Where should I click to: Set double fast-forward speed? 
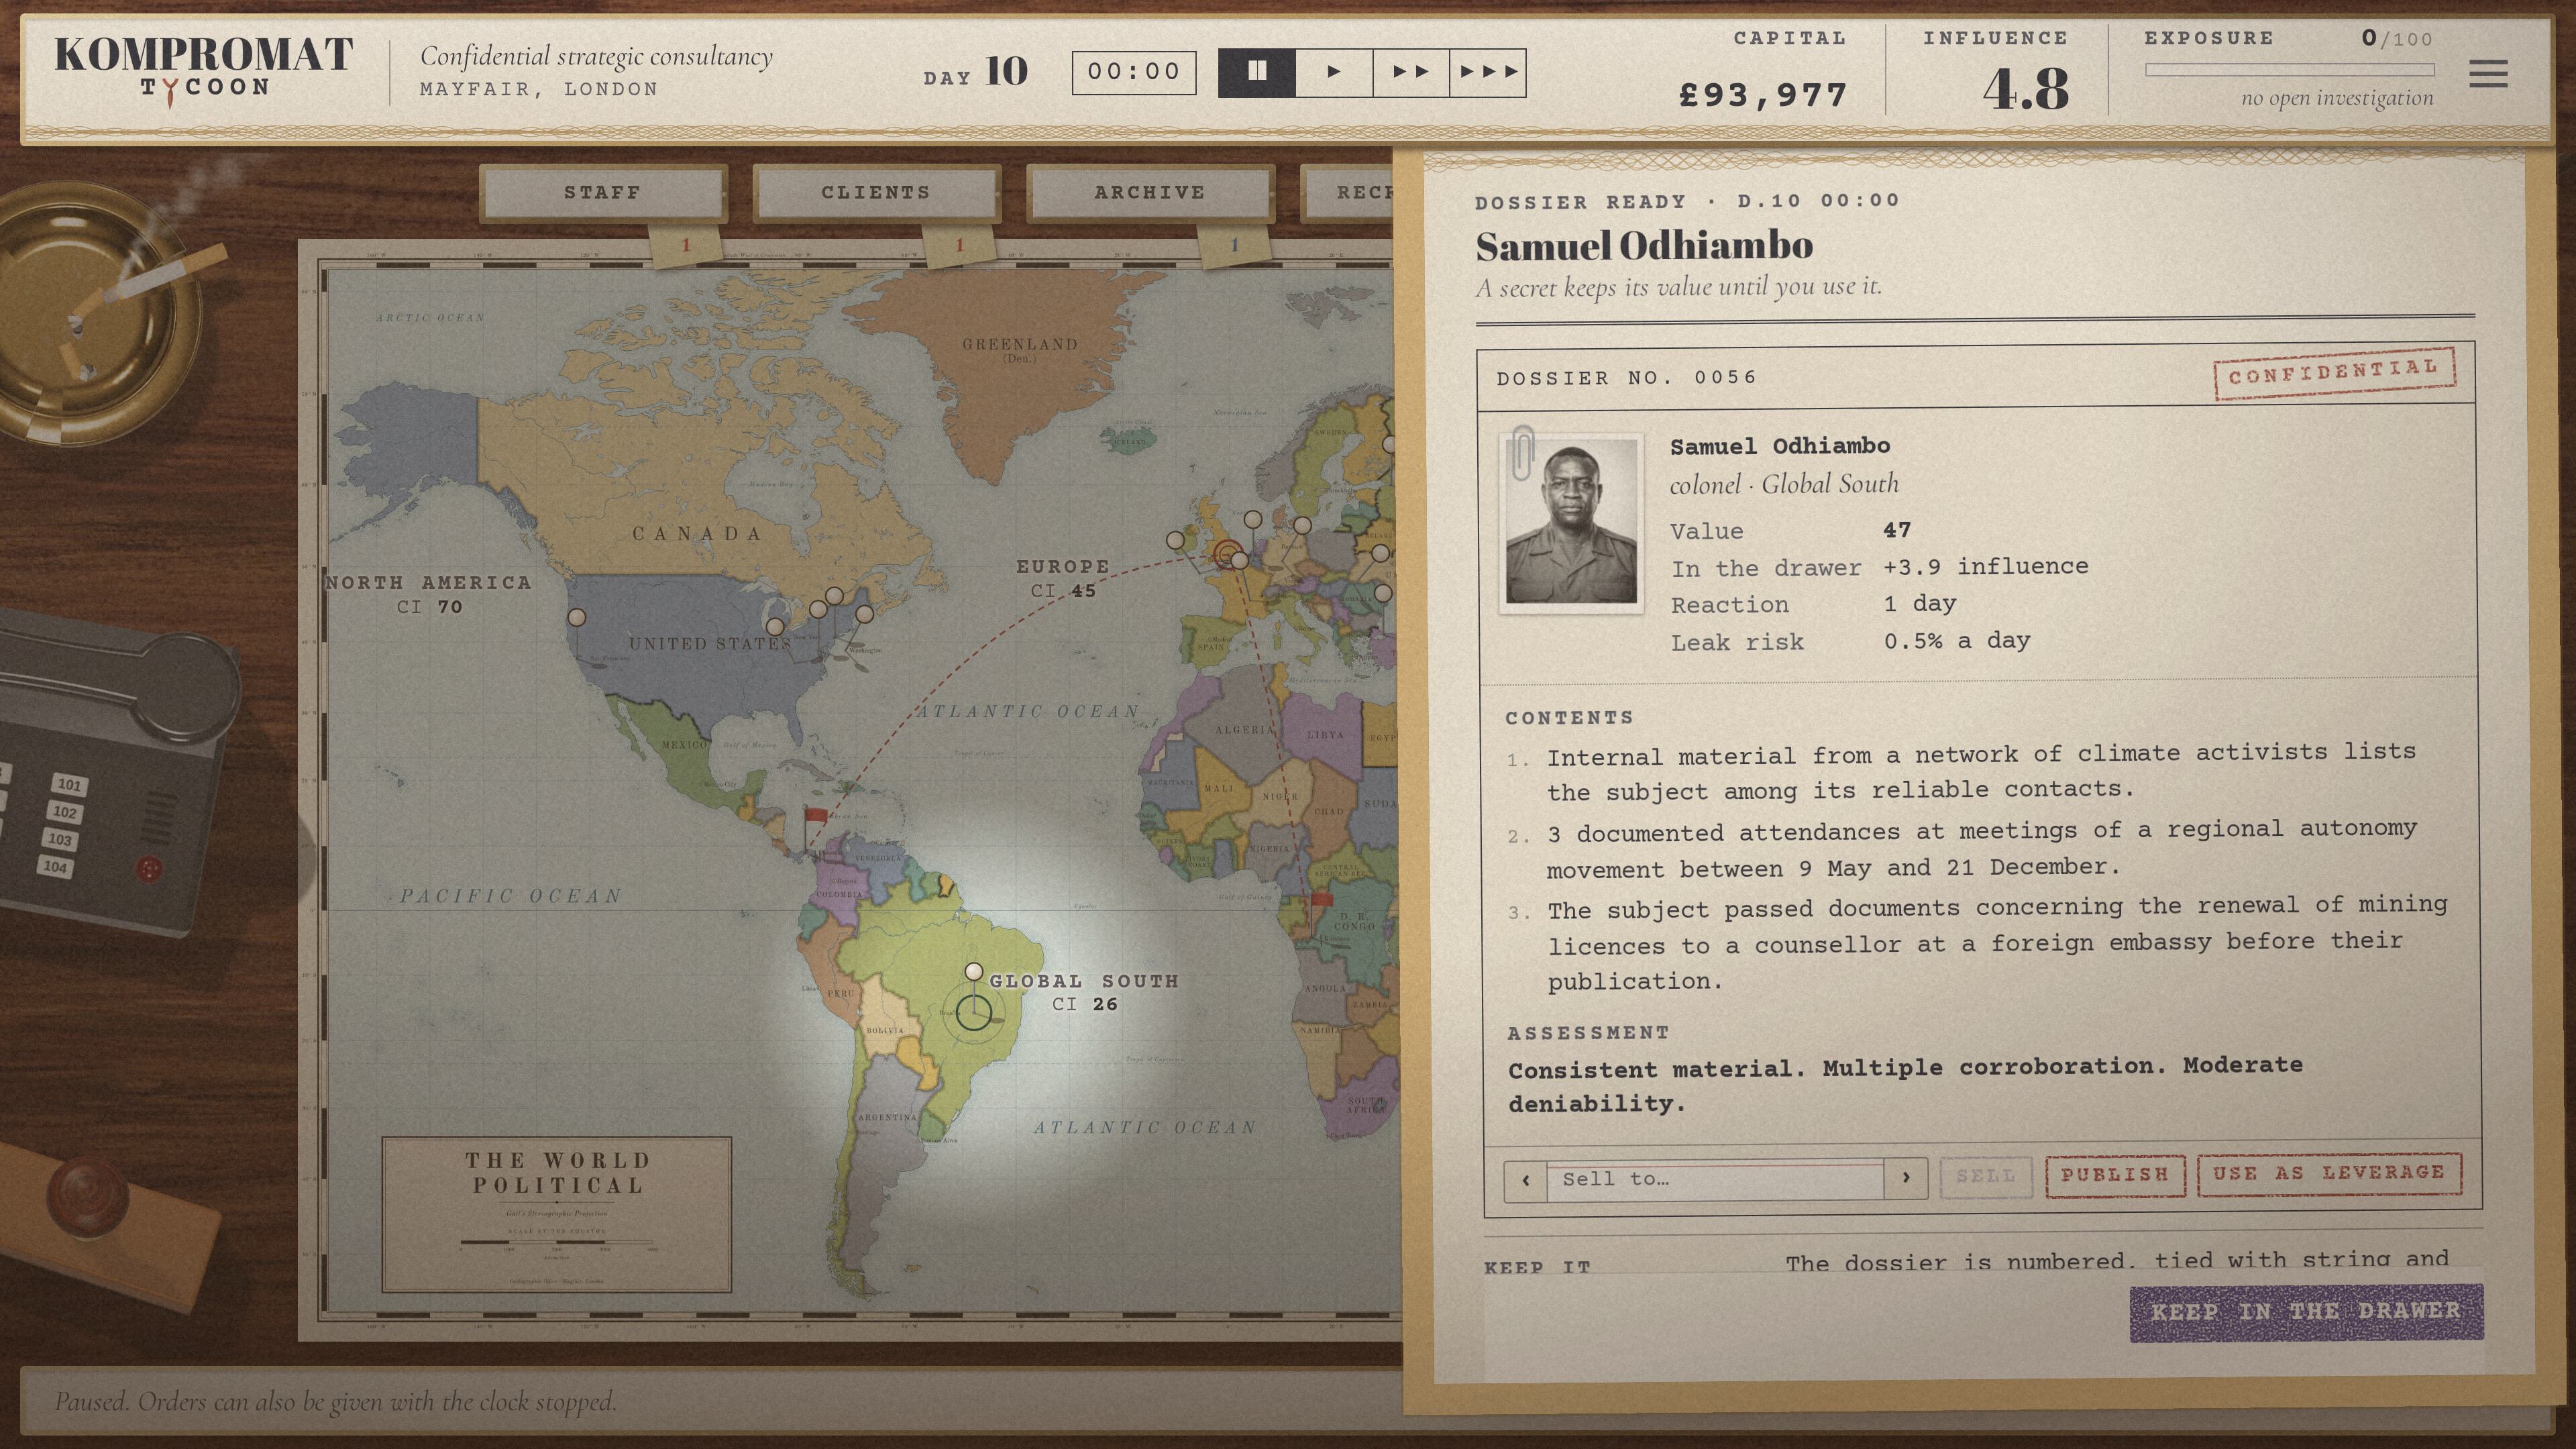coord(1410,72)
